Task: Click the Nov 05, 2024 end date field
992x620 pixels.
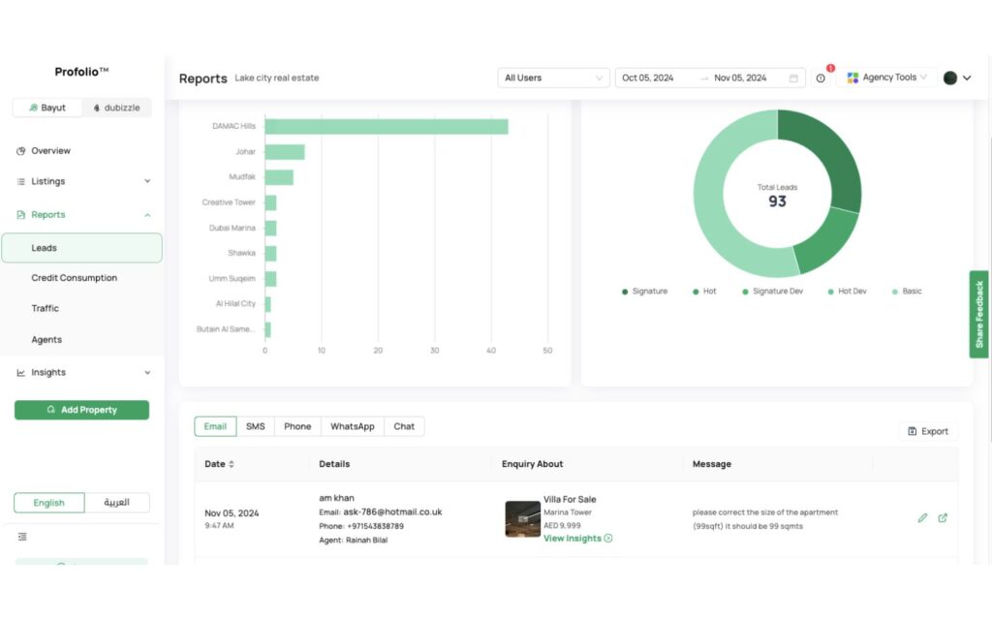Action: click(740, 77)
